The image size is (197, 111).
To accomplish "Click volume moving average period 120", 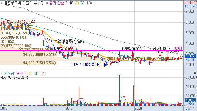I will (x=43, y=73).
